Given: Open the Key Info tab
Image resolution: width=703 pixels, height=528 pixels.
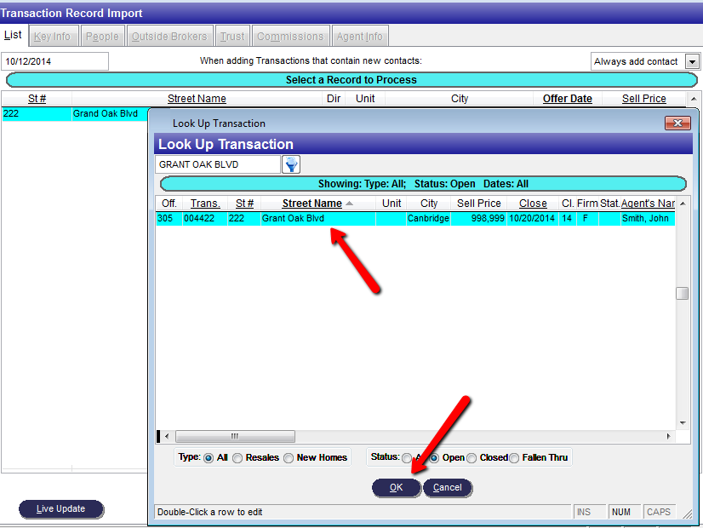Looking at the screenshot, I should (x=53, y=36).
